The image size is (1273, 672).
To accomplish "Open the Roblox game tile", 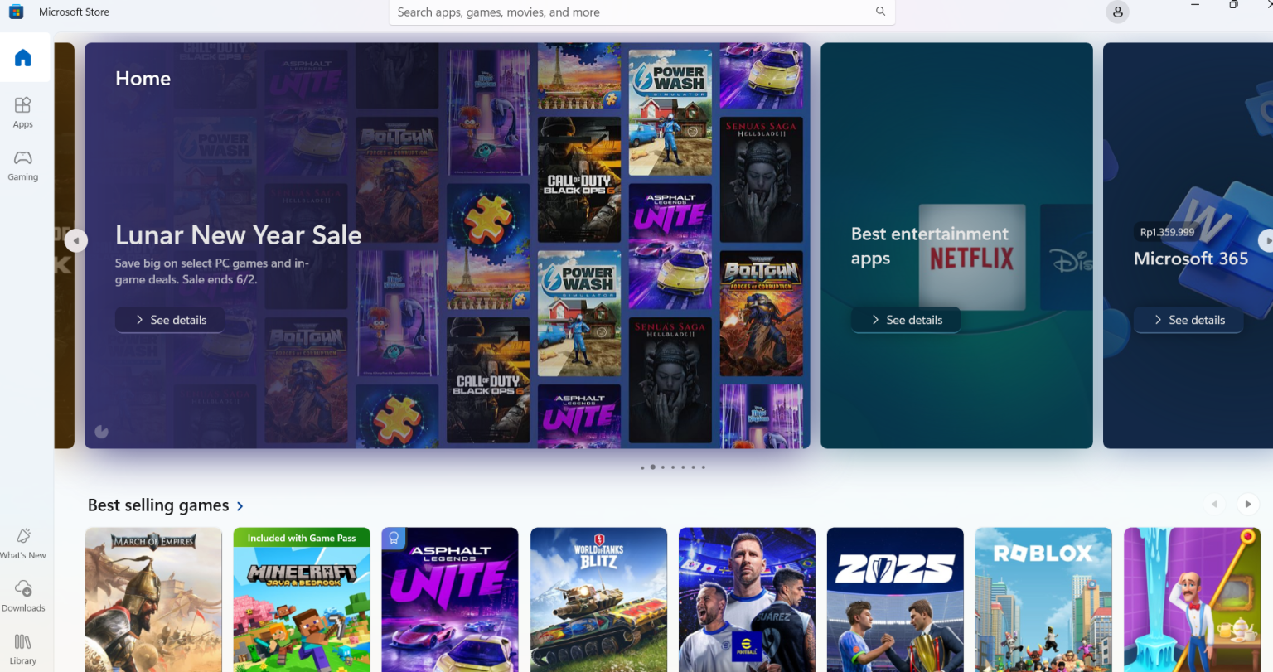I will 1043,601.
